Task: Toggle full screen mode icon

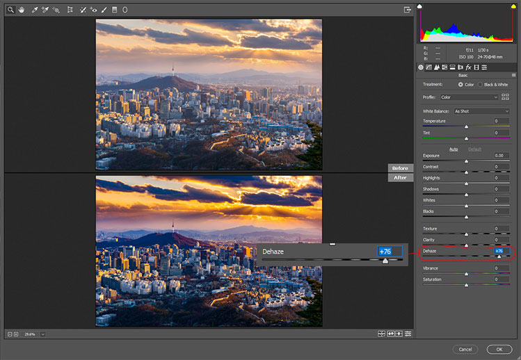Action: [x=408, y=10]
